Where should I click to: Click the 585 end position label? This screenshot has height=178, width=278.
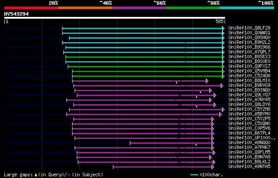click(219, 21)
